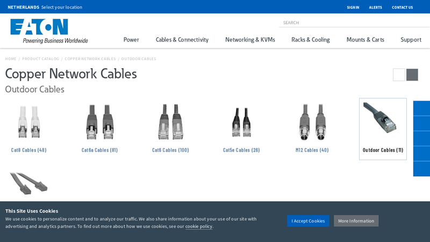The width and height of the screenshot is (430, 242).
Task: Open M12 Cables product image
Action: click(x=312, y=123)
